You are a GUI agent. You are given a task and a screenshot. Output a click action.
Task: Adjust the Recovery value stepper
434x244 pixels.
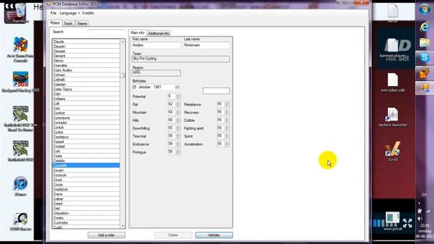[x=227, y=113]
